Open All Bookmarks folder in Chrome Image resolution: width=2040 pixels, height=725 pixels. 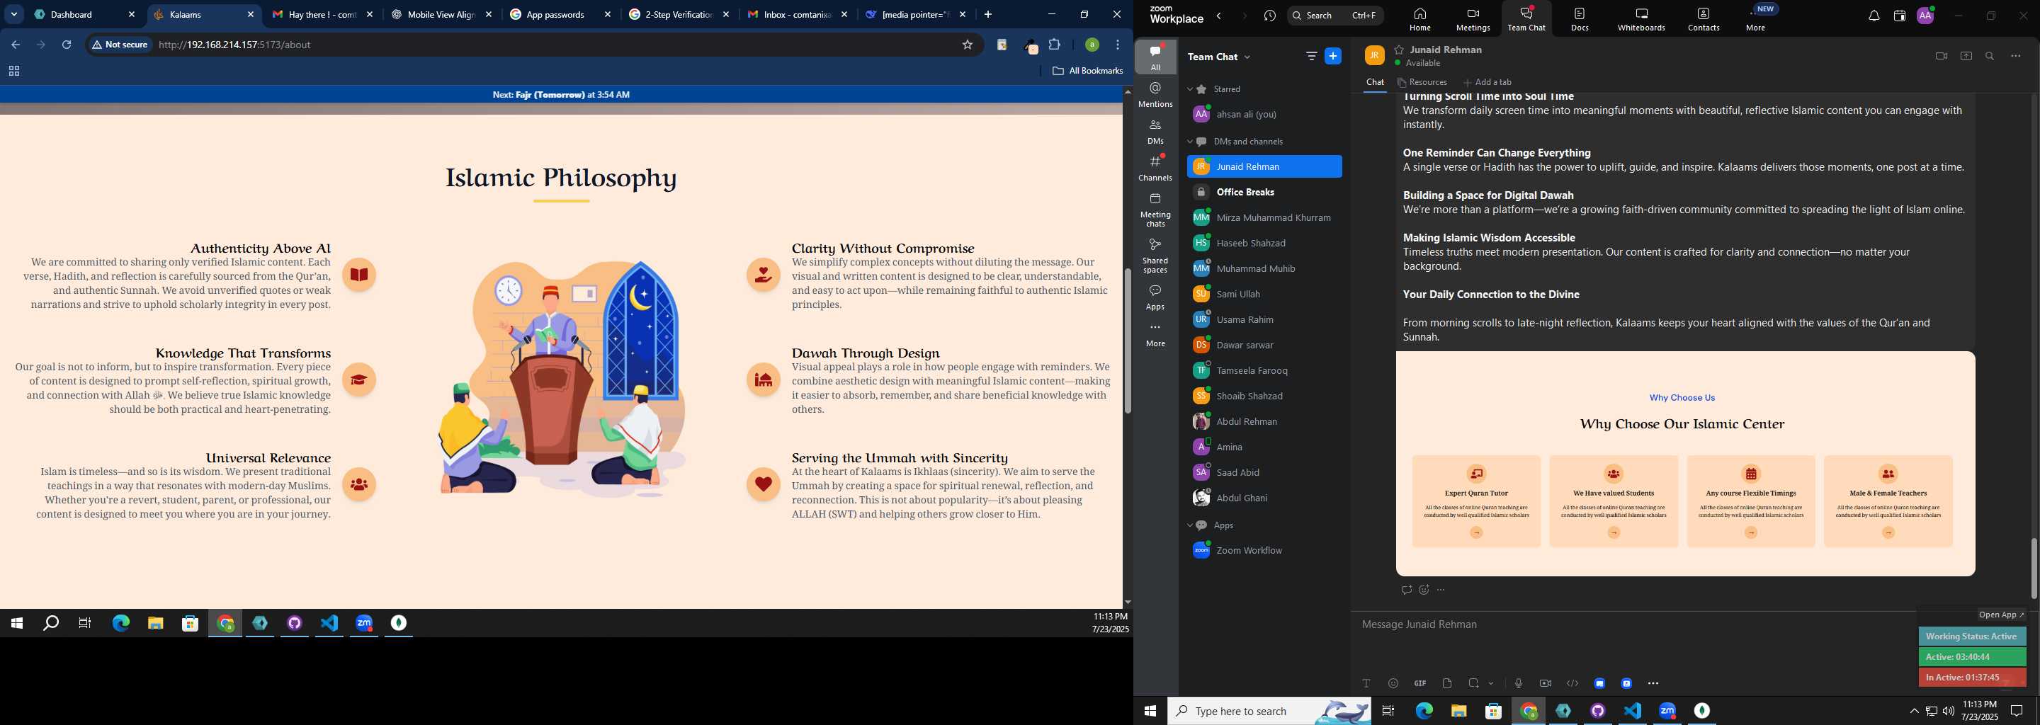pos(1087,72)
